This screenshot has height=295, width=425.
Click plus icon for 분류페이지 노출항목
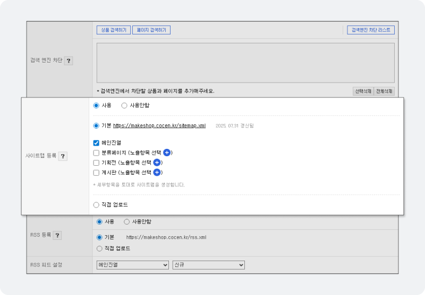coord(167,153)
